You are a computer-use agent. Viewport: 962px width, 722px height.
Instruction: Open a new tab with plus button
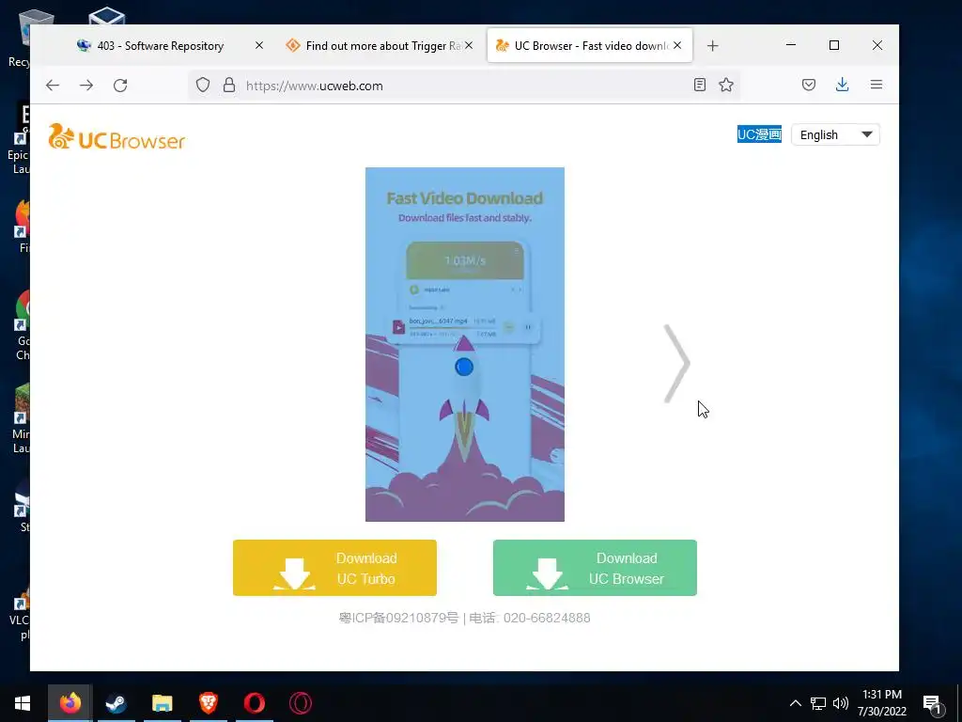point(712,45)
